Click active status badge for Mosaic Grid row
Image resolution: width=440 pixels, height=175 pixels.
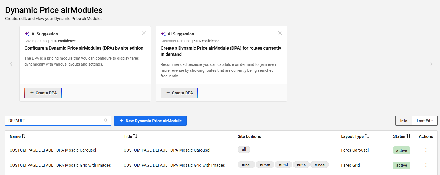(x=402, y=165)
